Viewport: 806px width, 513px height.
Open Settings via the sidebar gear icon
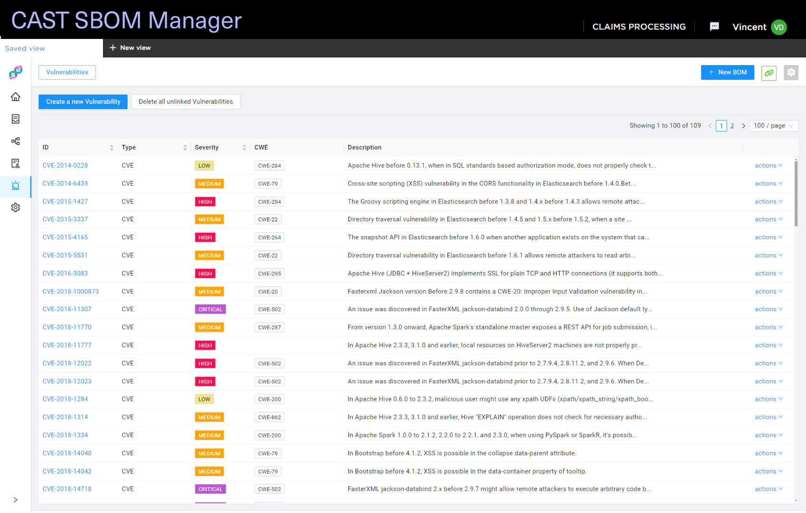pos(16,208)
